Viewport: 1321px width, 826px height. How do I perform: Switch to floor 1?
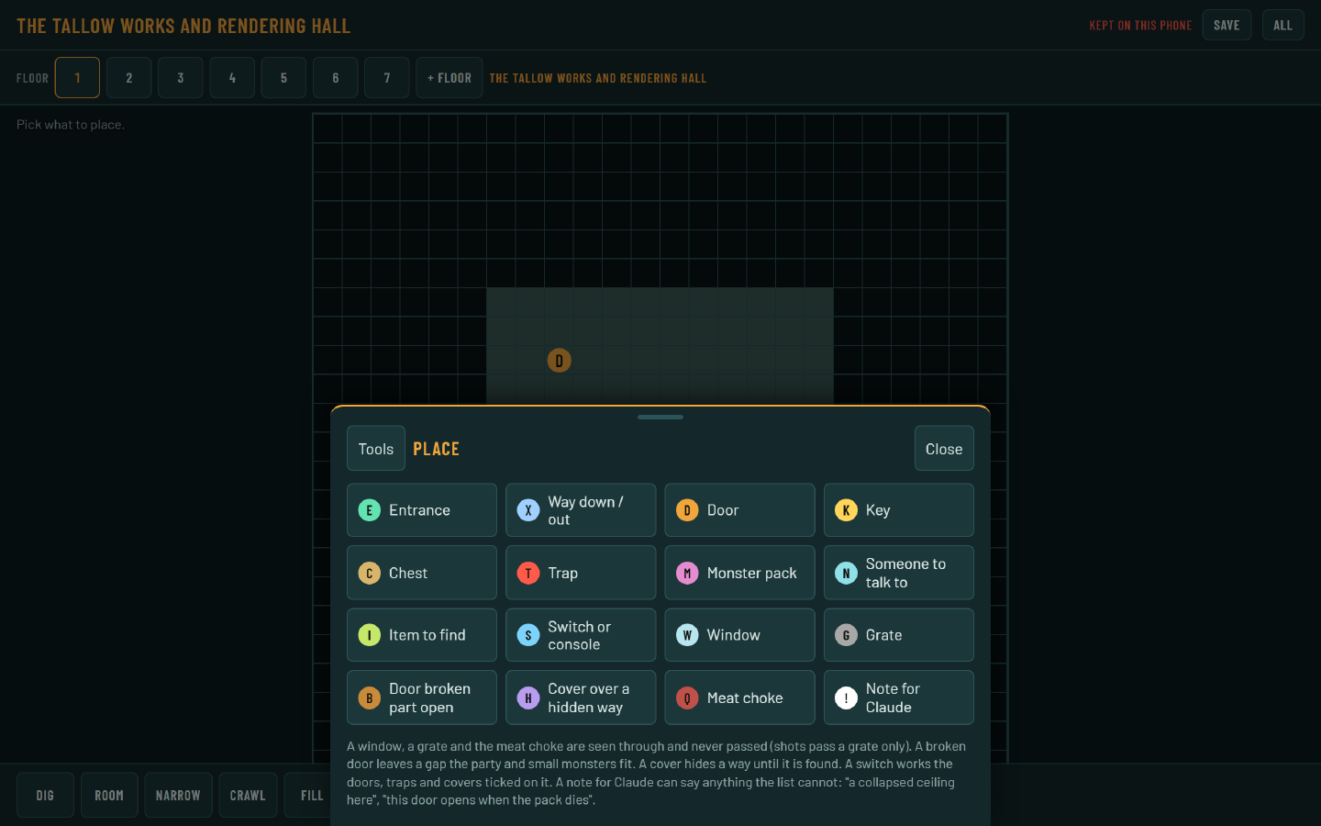pyautogui.click(x=77, y=78)
